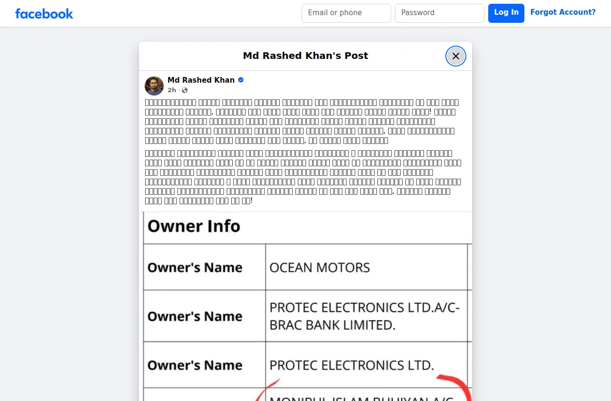
Task: Open the Md Rashed Khan name link
Action: coord(201,80)
